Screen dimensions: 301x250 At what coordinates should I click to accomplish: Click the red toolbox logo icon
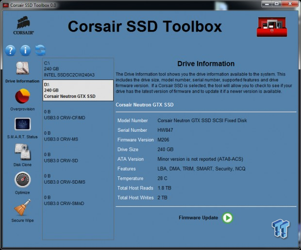click(272, 27)
